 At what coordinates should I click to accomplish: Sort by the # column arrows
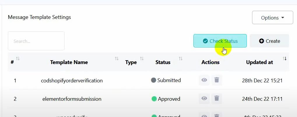pos(18,59)
